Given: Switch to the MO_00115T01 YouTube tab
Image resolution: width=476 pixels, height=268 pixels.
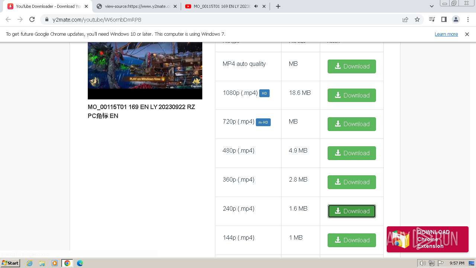Looking at the screenshot, I should click(222, 6).
